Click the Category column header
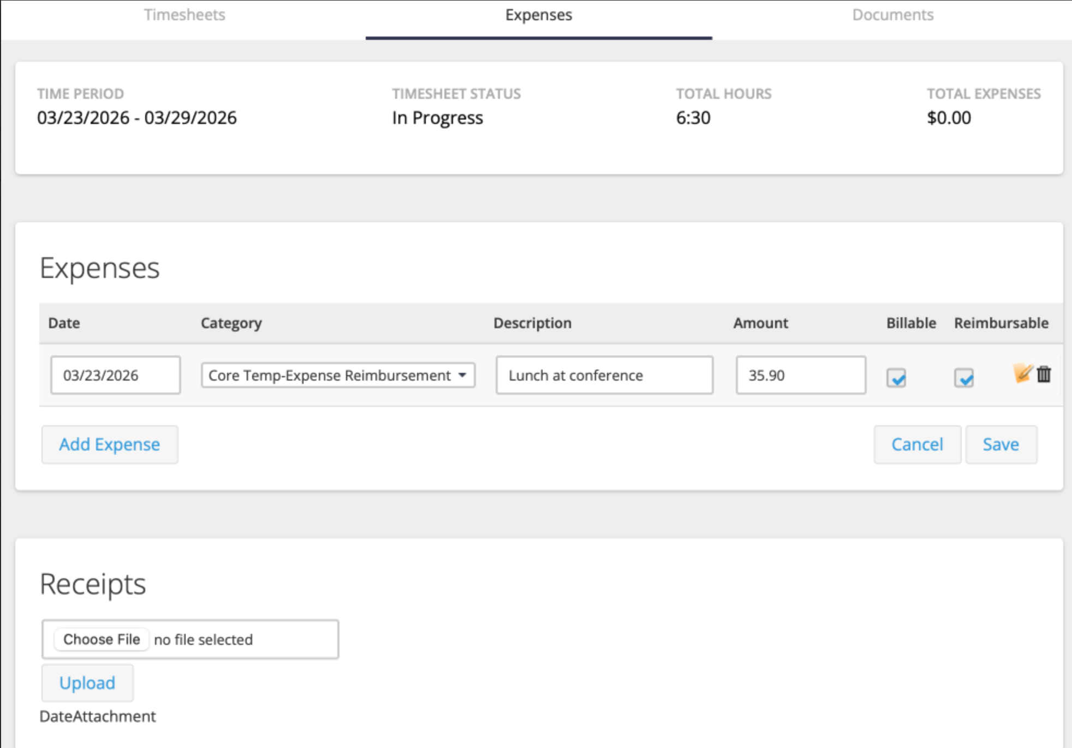The image size is (1072, 748). [231, 323]
